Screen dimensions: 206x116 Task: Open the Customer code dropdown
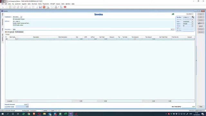pos(21,17)
